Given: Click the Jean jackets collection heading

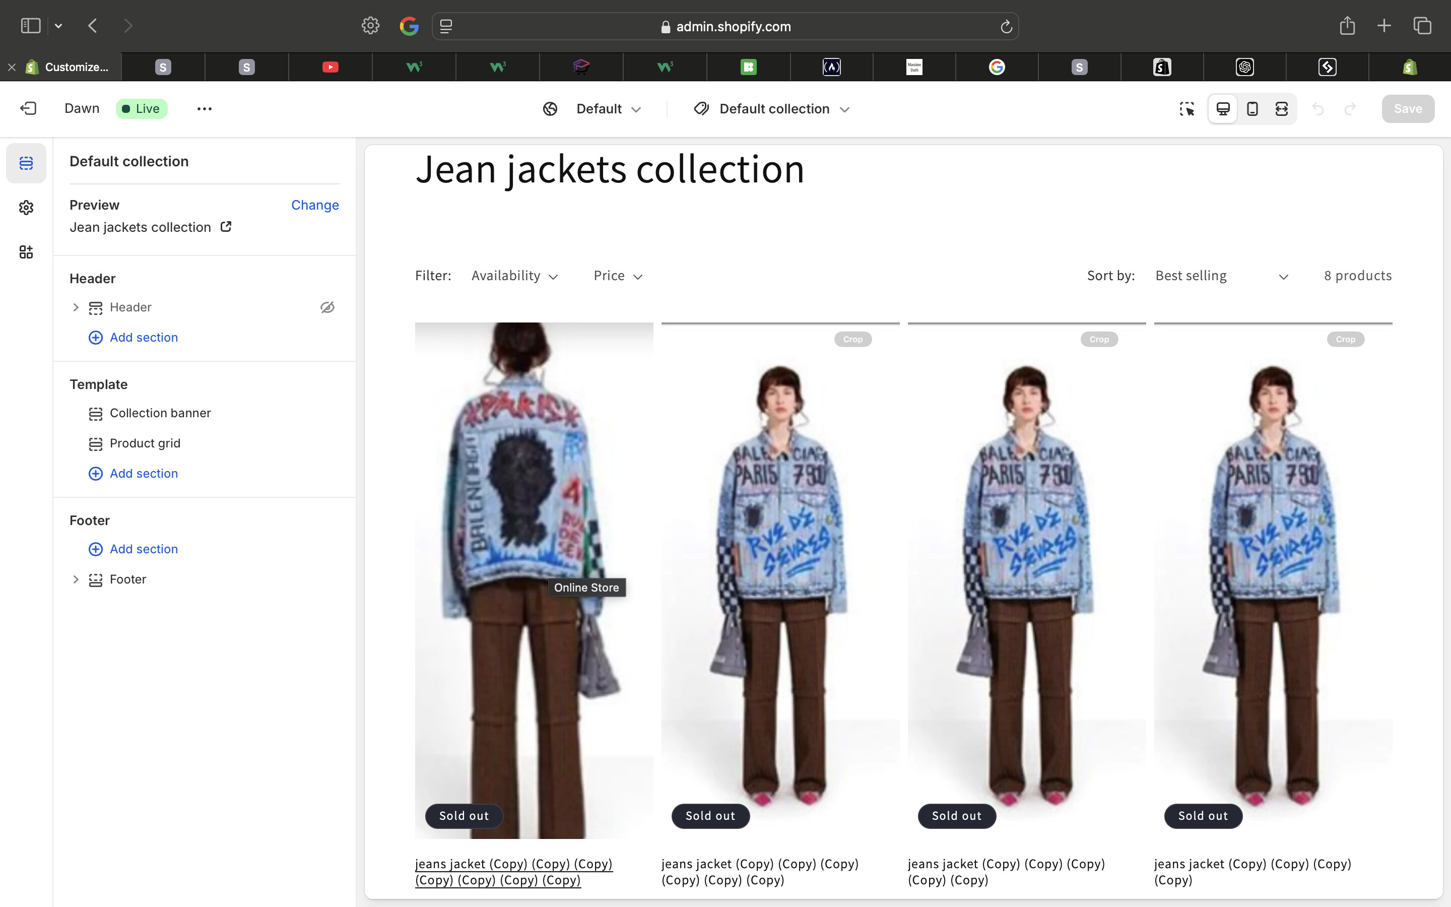Looking at the screenshot, I should pyautogui.click(x=610, y=169).
